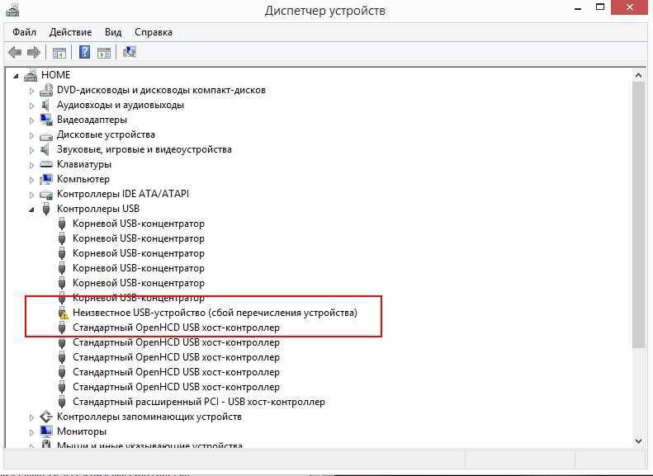Scan for hardware changes toolbar icon

(x=130, y=52)
